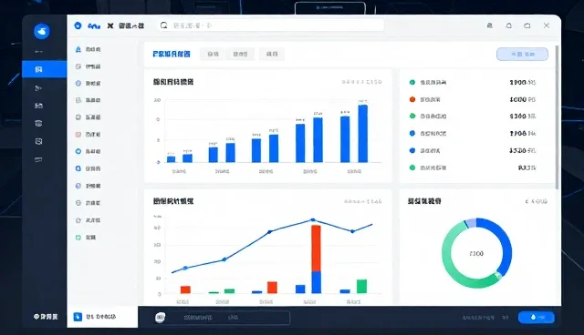Click the tallest green bar in lower chart
Screen dimensions: 584x335
coord(361,287)
